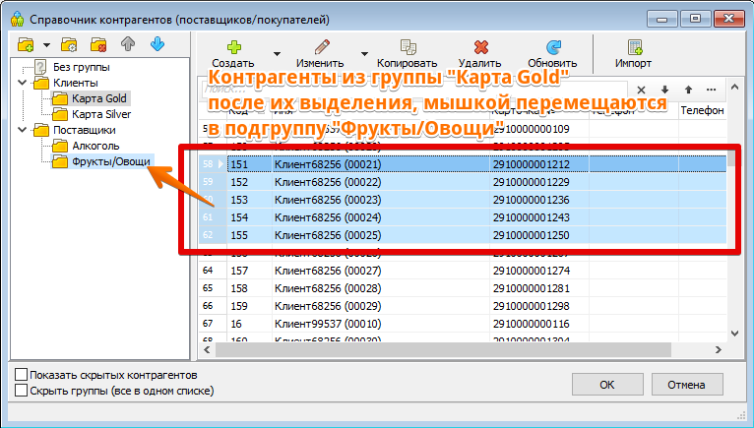Click the edit group folder icon
This screenshot has width=754, height=428.
click(x=69, y=44)
